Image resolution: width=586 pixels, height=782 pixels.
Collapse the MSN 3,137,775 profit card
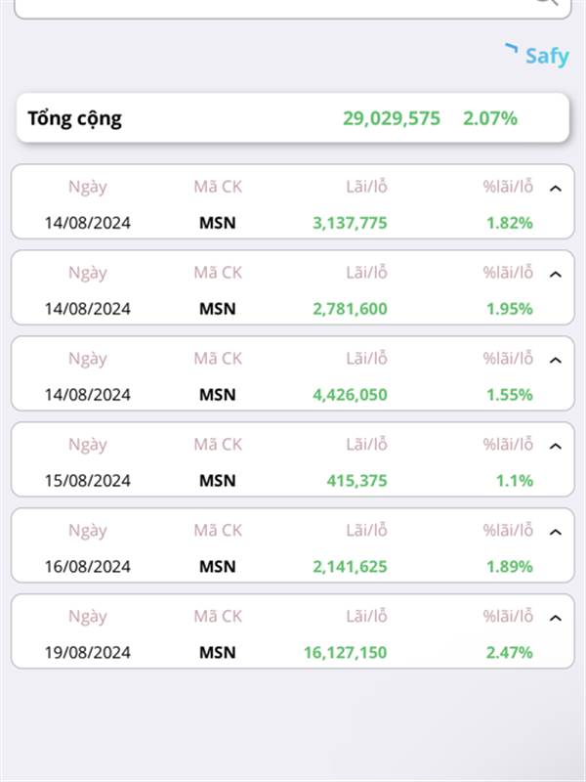click(555, 189)
